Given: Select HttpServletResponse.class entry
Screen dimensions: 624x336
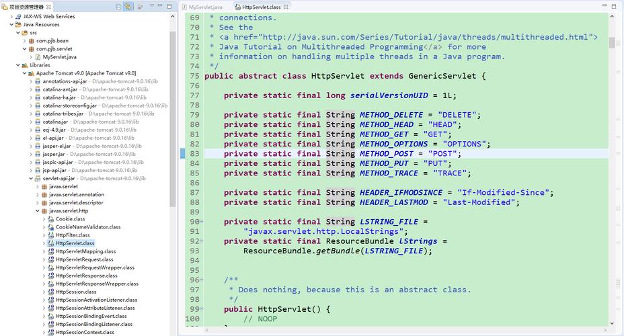Looking at the screenshot, I should point(86,276).
